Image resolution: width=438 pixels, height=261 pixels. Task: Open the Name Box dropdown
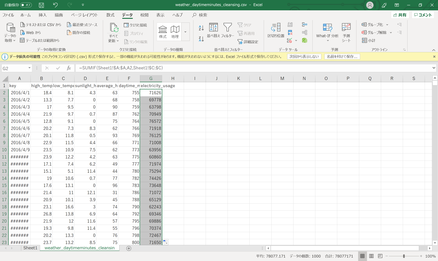pyautogui.click(x=30, y=68)
